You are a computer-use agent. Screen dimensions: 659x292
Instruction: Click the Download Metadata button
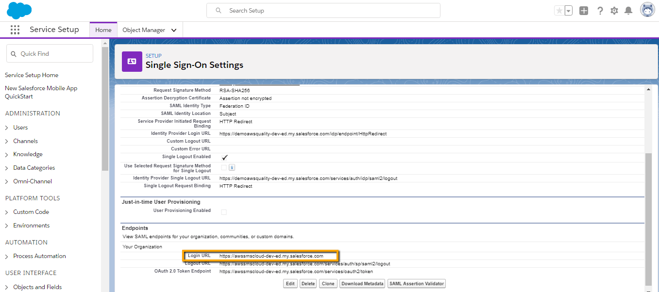point(362,284)
